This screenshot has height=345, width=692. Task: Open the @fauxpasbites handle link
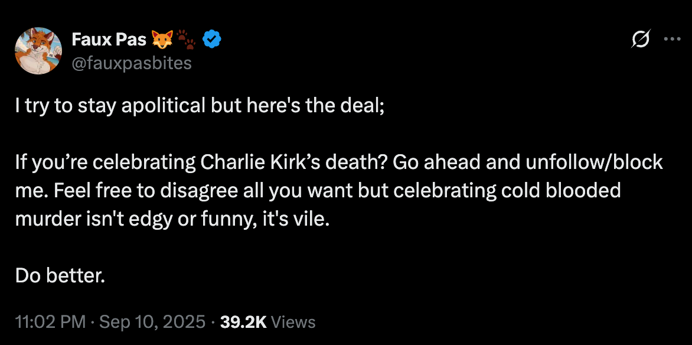[131, 62]
